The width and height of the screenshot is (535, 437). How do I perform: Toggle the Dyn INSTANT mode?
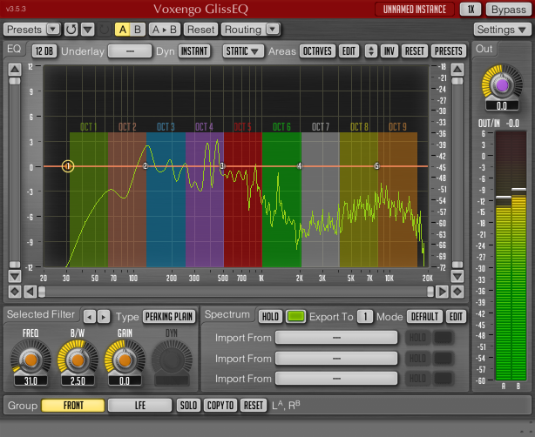pos(194,51)
